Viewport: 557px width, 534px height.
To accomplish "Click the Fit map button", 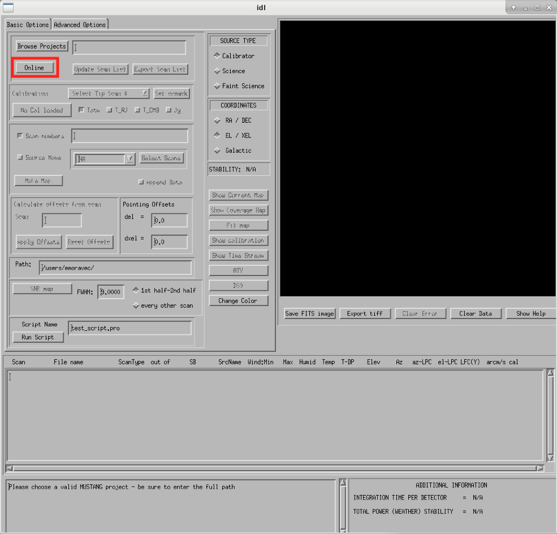I will (x=239, y=225).
